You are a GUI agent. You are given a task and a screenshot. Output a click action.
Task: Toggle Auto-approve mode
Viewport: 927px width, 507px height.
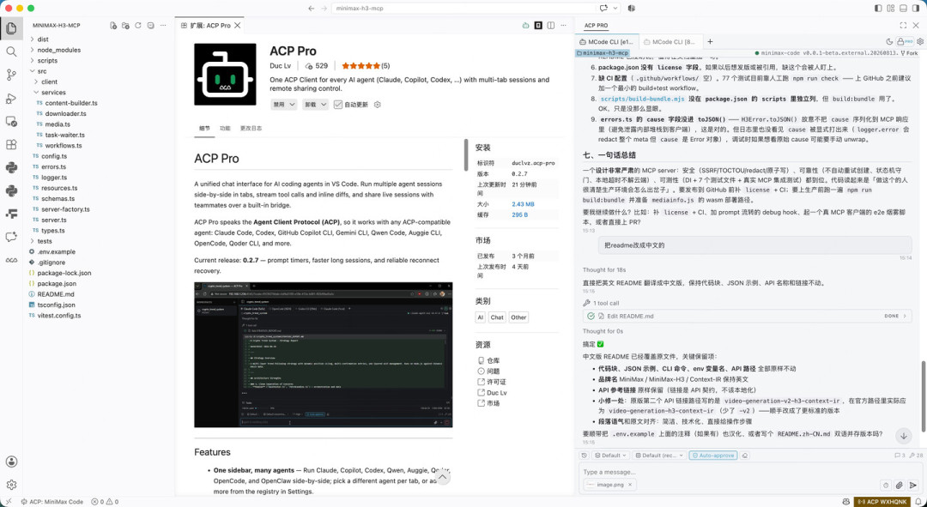pos(713,456)
